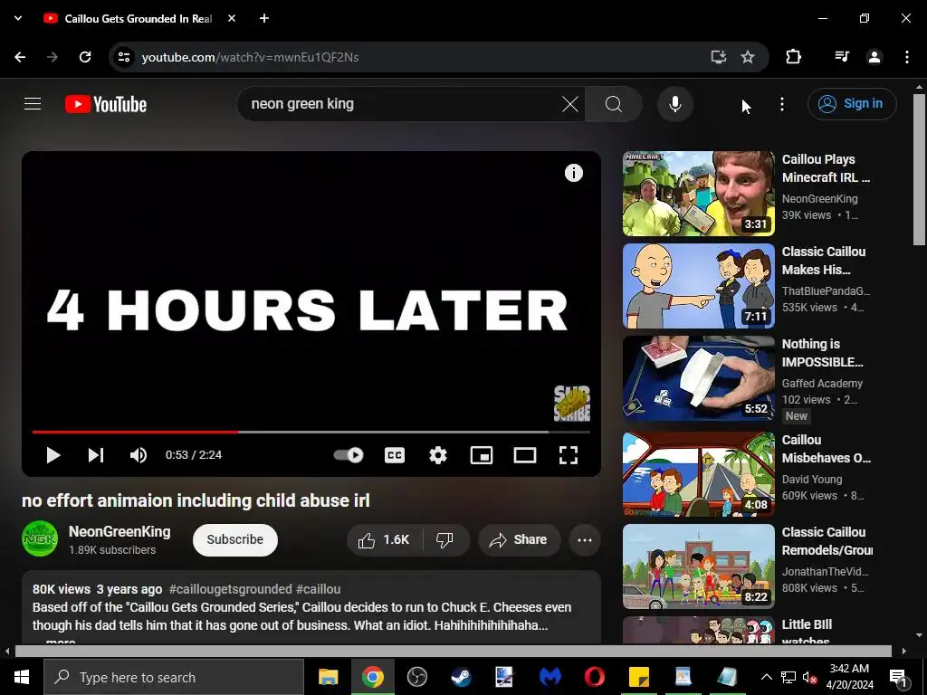The image size is (927, 695).
Task: Open OBS Studio from taskbar
Action: tap(416, 677)
